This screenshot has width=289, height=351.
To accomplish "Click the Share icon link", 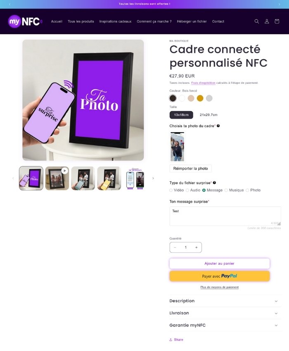I will pos(176,339).
